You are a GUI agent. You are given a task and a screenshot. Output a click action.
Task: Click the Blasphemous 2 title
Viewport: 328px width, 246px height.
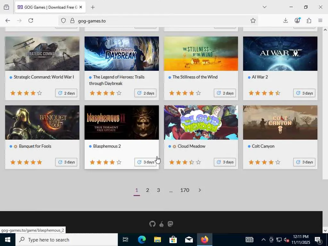point(107,146)
